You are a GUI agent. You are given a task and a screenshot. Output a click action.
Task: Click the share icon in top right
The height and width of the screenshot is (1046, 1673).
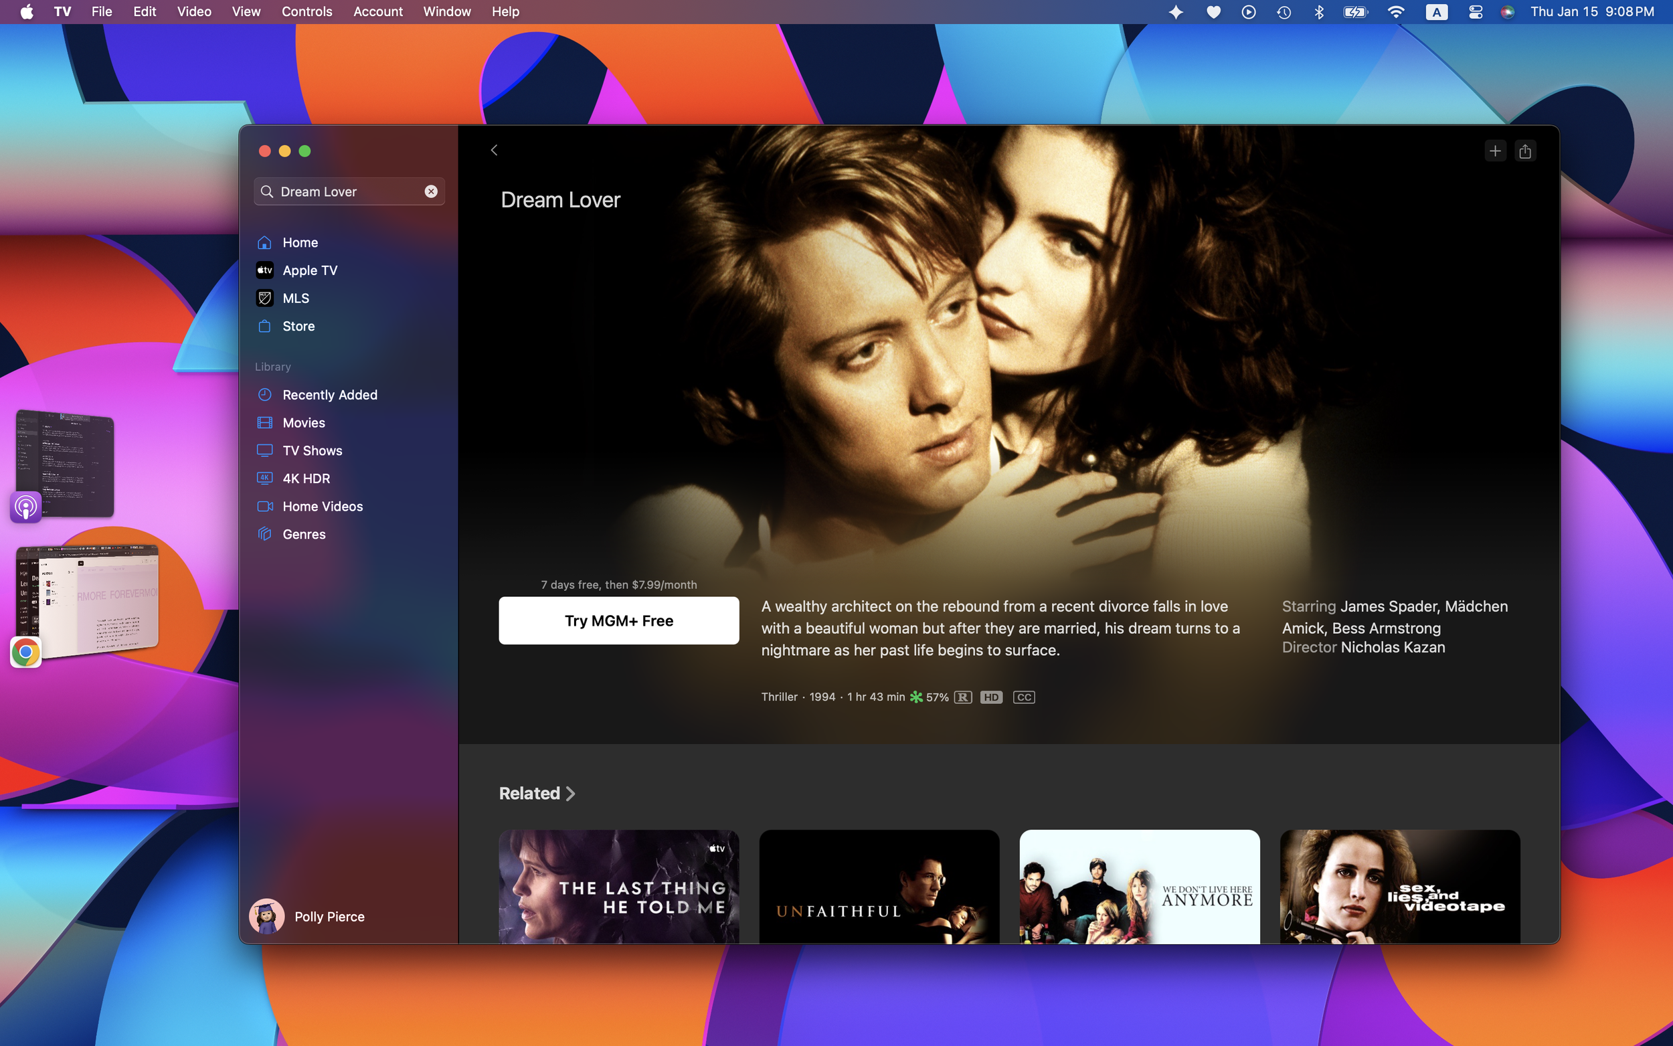coord(1525,151)
